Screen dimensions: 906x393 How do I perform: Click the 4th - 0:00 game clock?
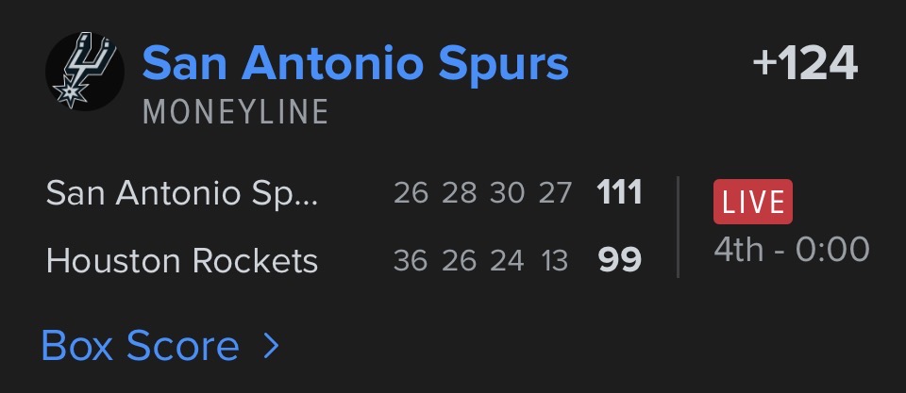(791, 250)
